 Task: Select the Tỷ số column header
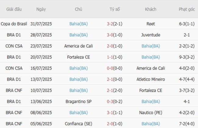point(115,9)
